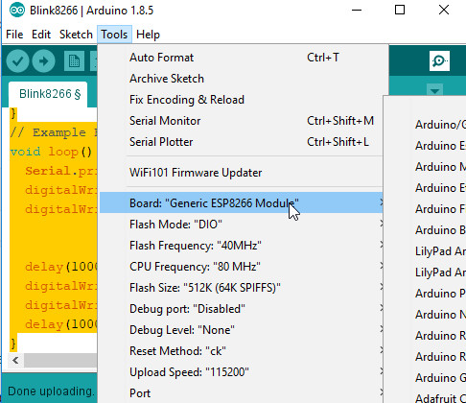Image resolution: width=466 pixels, height=403 pixels.
Task: Expand Flash Size "512K (64K SPIFFS)" submenu
Action: click(241, 288)
